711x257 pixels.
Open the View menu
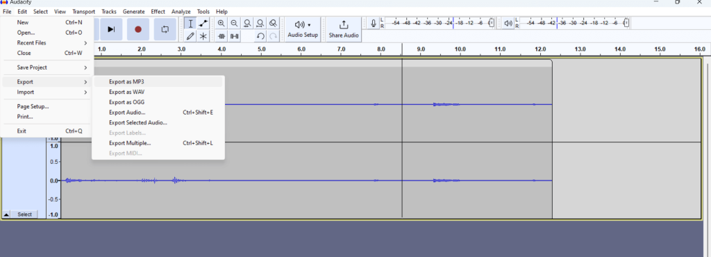(x=60, y=11)
